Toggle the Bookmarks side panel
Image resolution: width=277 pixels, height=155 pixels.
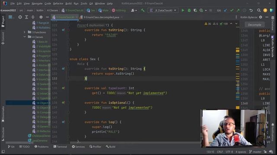tap(3, 114)
